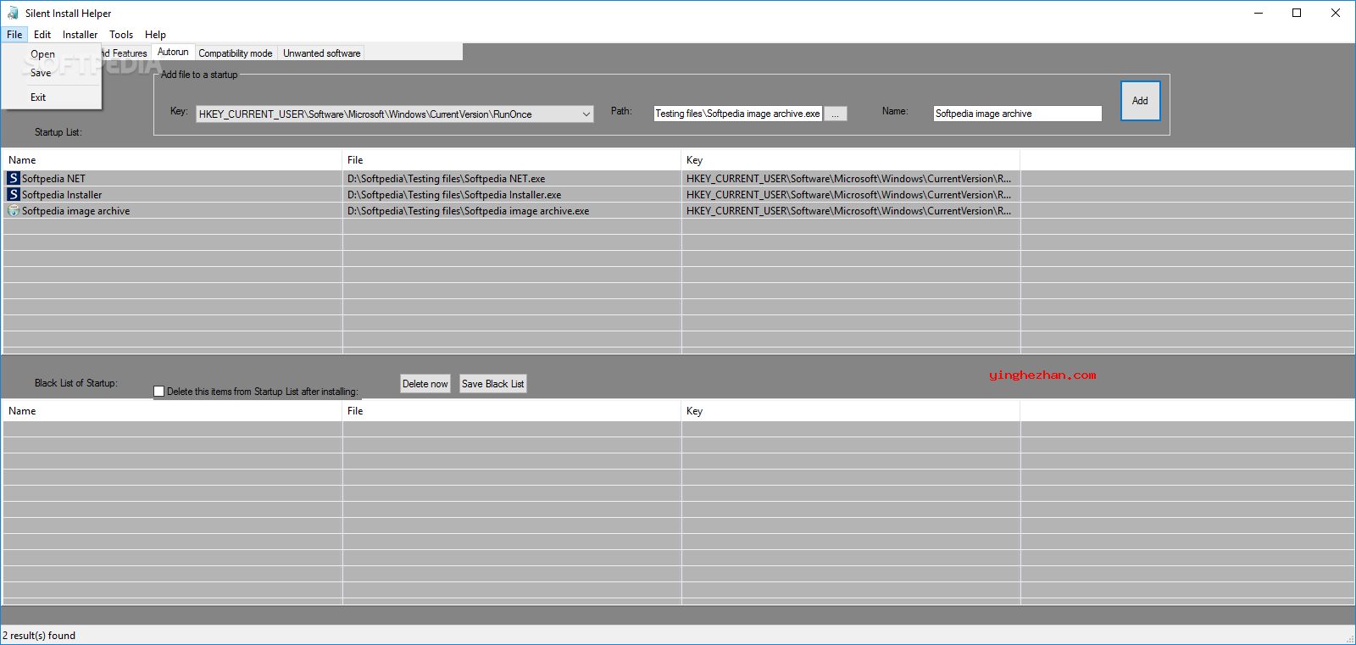Click the Add button
Viewport: 1356px width, 645px height.
click(1140, 101)
